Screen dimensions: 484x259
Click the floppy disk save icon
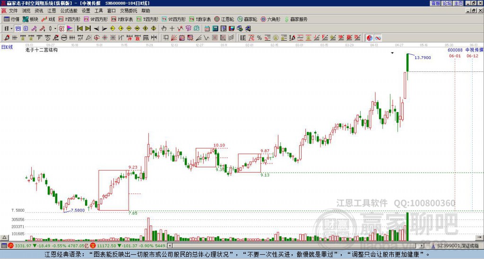pos(232,29)
